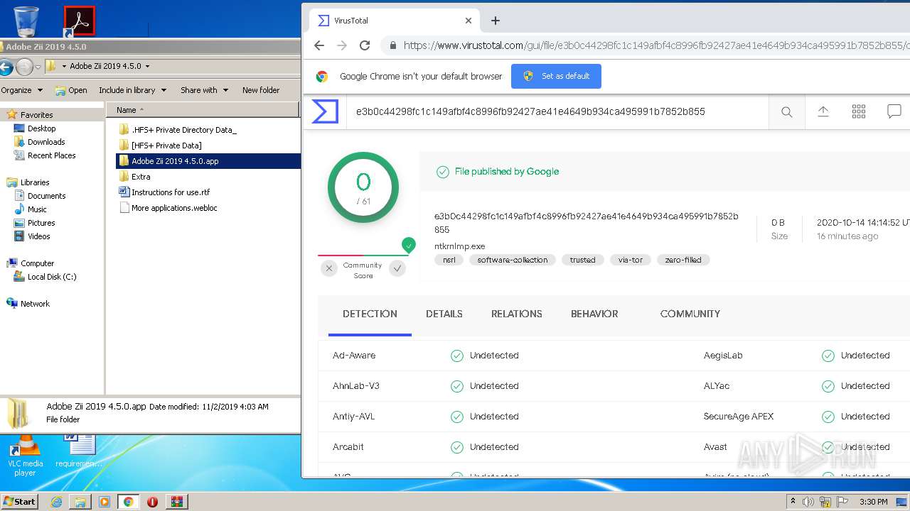Image resolution: width=910 pixels, height=511 pixels.
Task: Select Adobe Zii 2019 4.5.0.app folder
Action: 208,161
